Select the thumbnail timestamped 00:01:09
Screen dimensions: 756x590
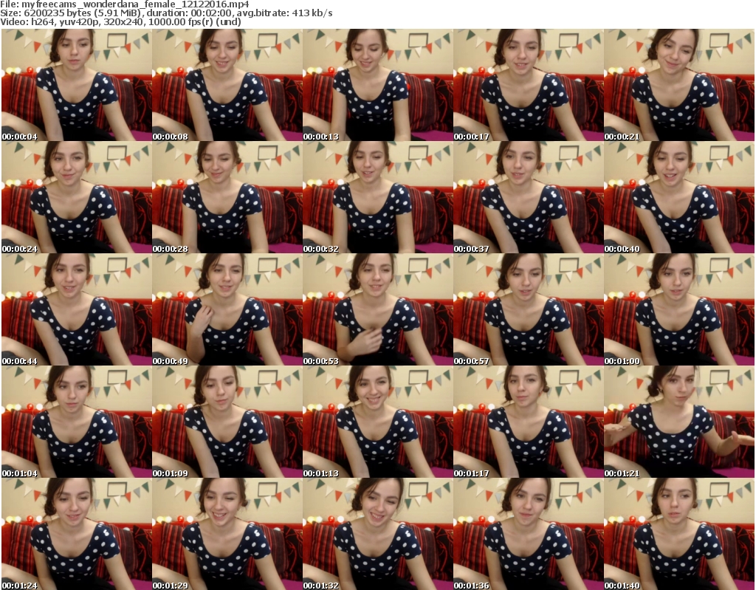[227, 422]
